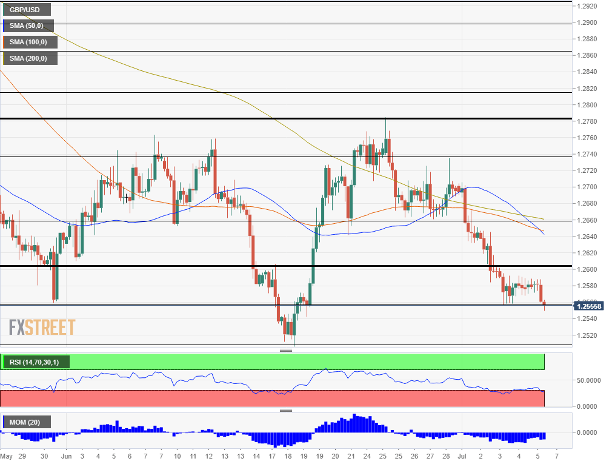Screen dimensions: 615x464
Task: Grab the resize handle above the MOM pane
Action: point(286,410)
